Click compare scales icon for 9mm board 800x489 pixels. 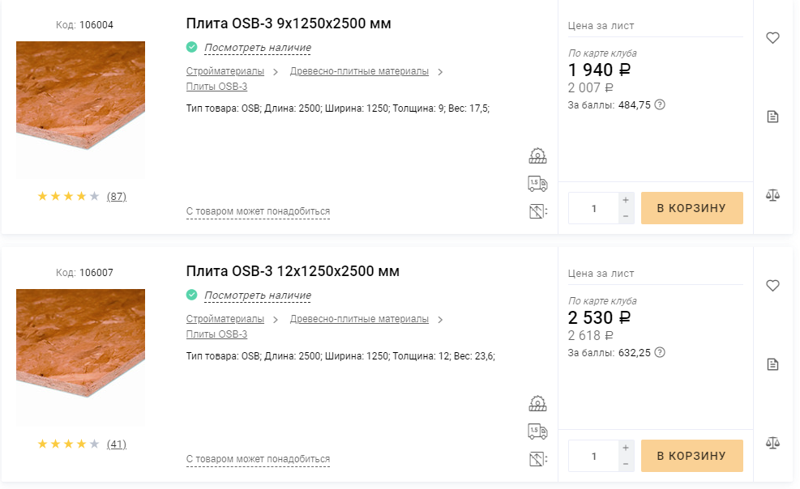[772, 195]
